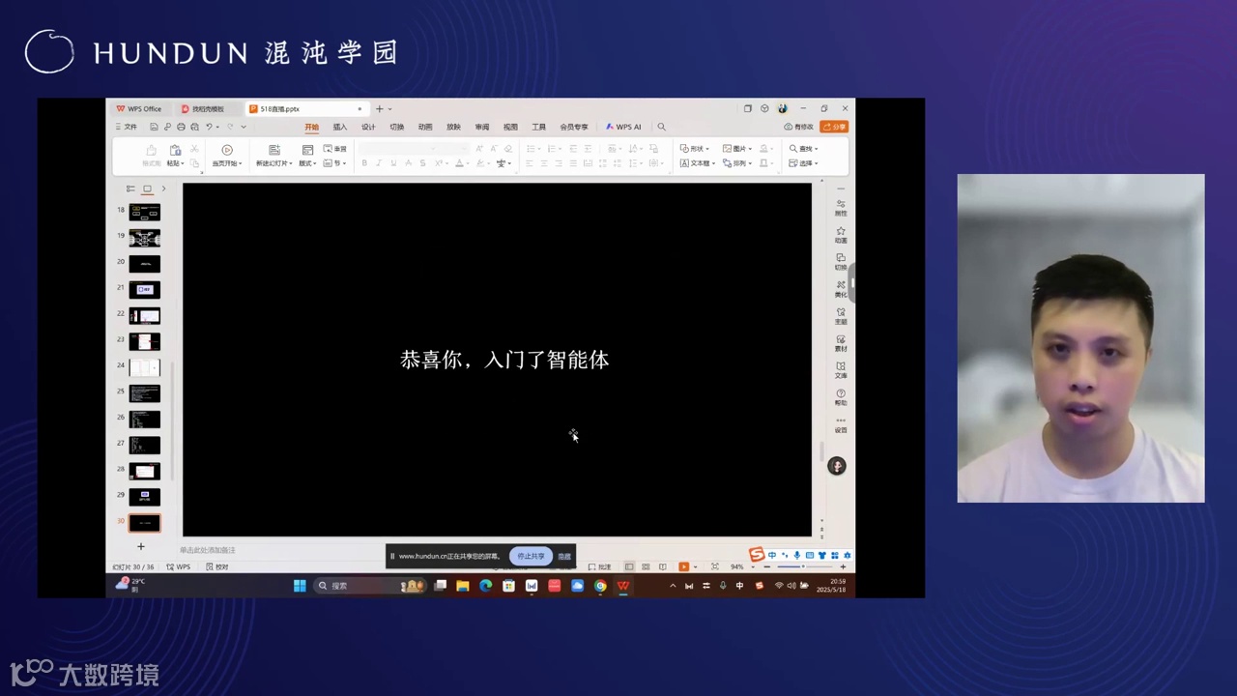Click the paste clipboard icon
This screenshot has height=696, width=1237.
175,150
